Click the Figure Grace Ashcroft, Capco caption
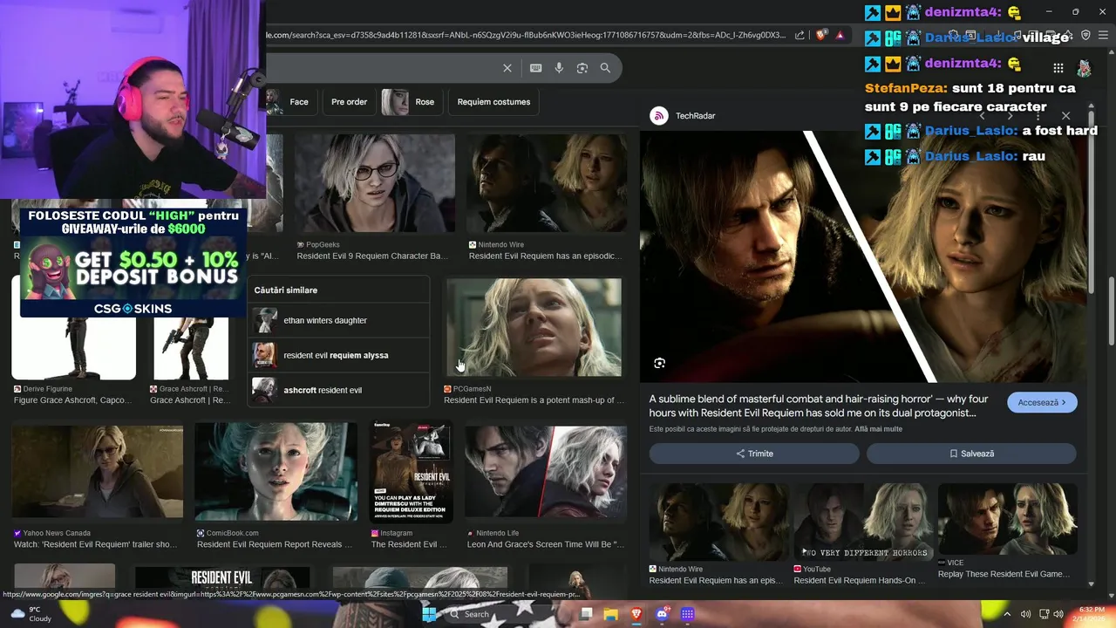 pyautogui.click(x=73, y=400)
